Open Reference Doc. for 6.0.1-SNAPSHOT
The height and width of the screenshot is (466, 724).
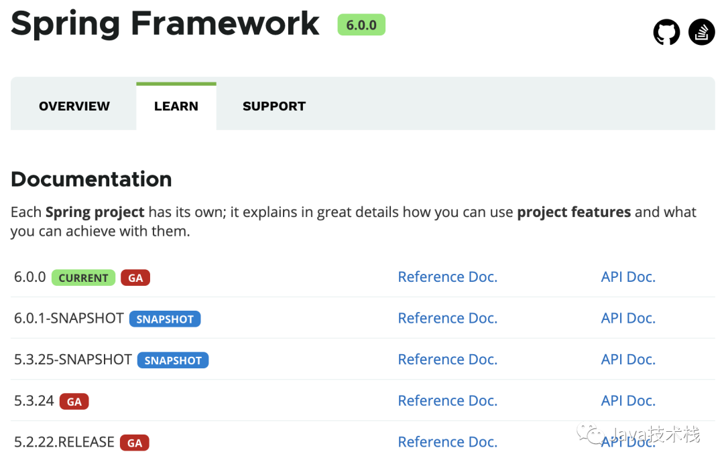click(447, 318)
